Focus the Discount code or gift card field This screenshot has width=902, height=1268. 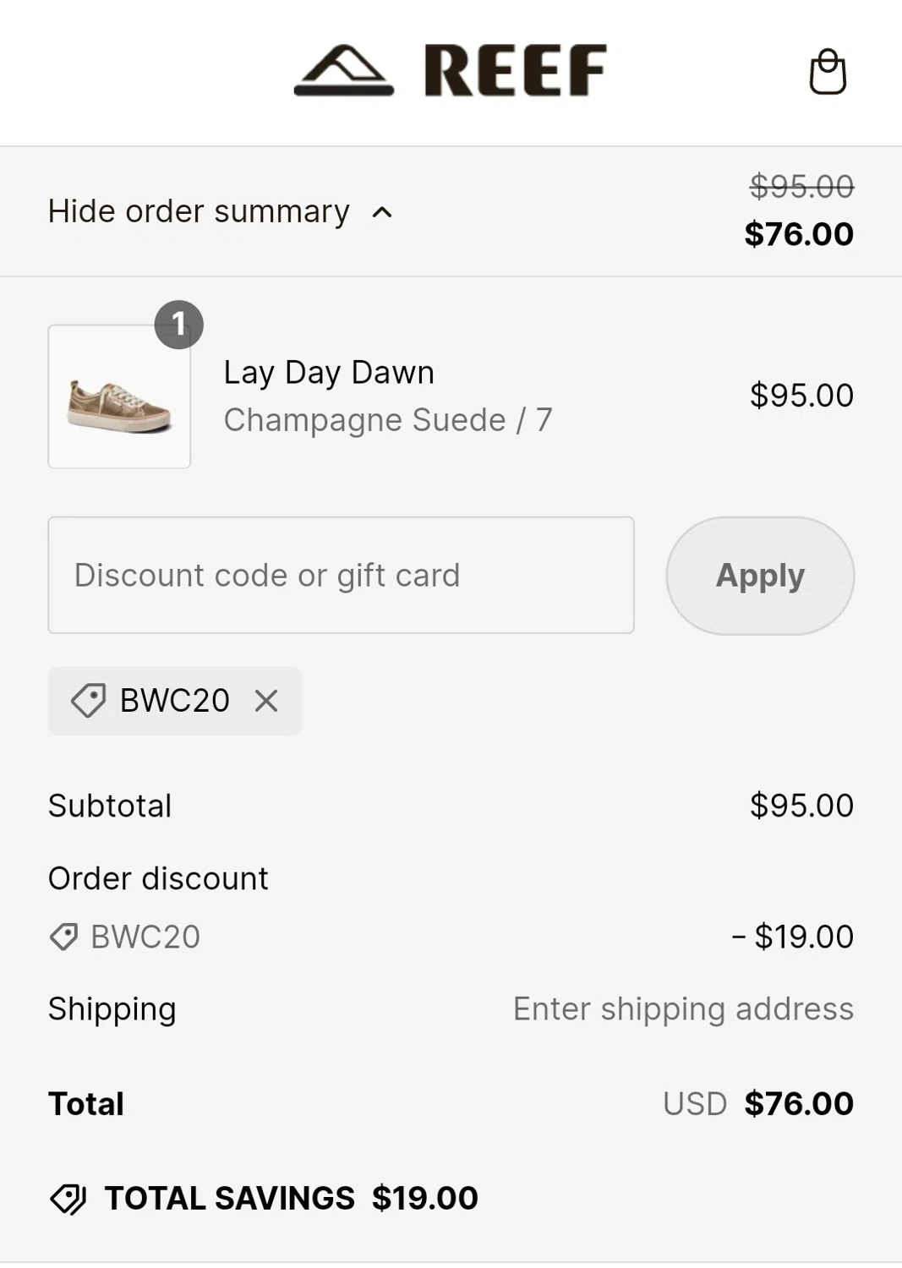(x=341, y=576)
